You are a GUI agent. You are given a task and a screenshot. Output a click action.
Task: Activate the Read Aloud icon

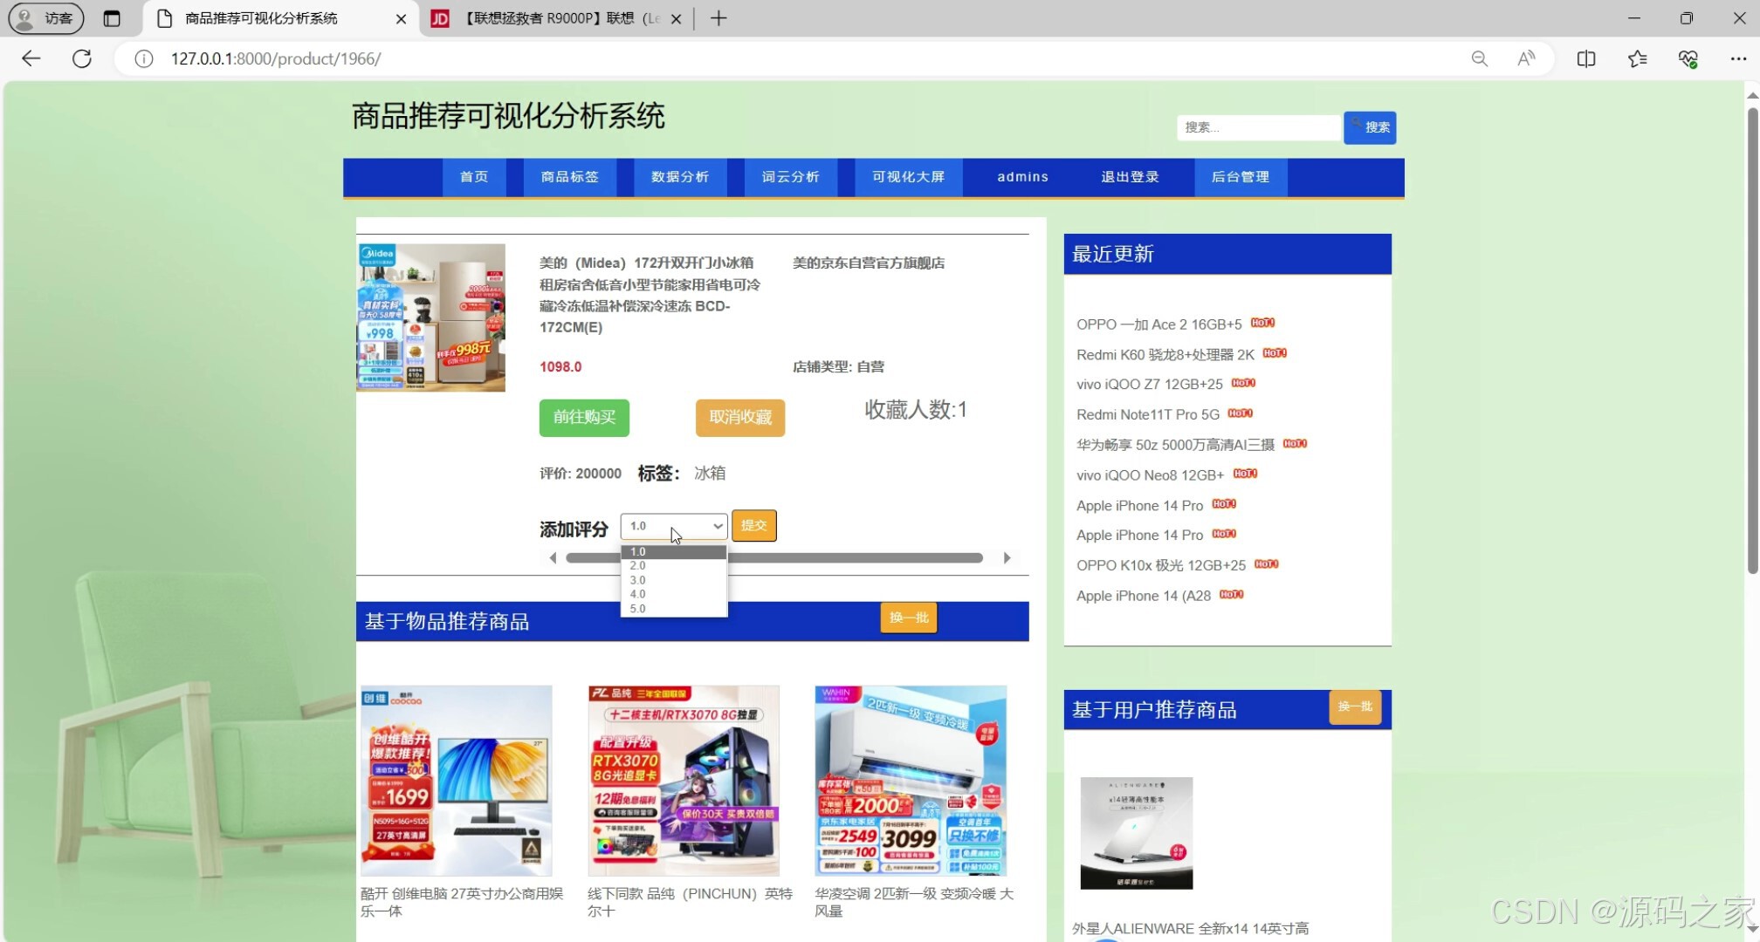(1526, 58)
